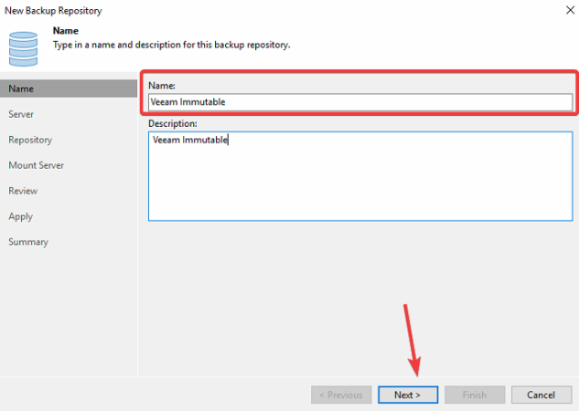Click the greyed-out Previous button
The height and width of the screenshot is (411, 579).
[x=341, y=395]
